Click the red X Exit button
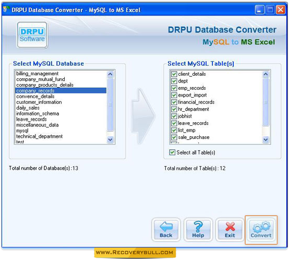 (x=230, y=230)
